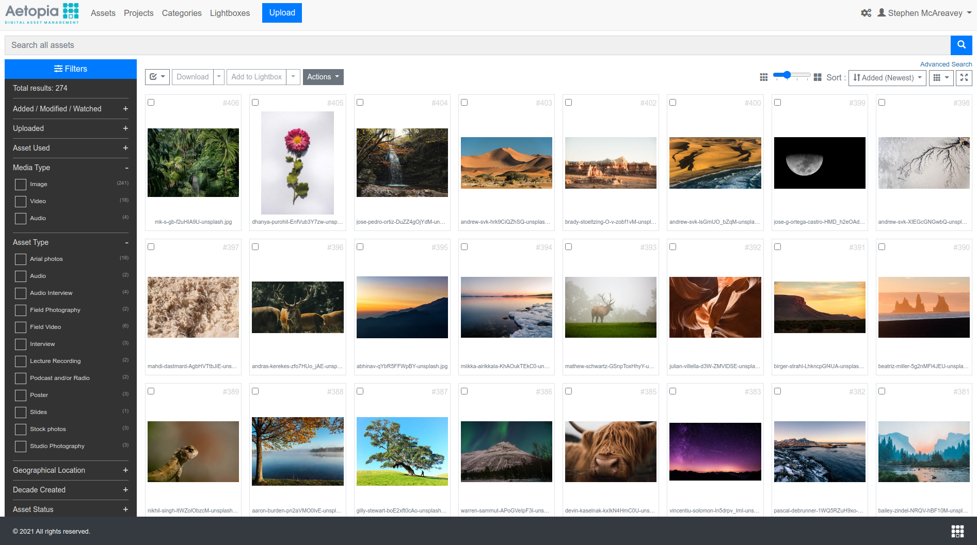977x545 pixels.
Task: Click the Filters icon in the sidebar header
Action: point(58,69)
